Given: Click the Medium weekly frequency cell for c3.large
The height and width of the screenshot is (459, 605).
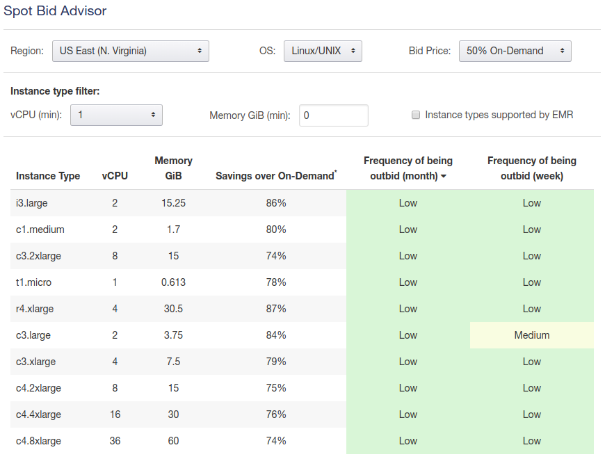Looking at the screenshot, I should [532, 335].
